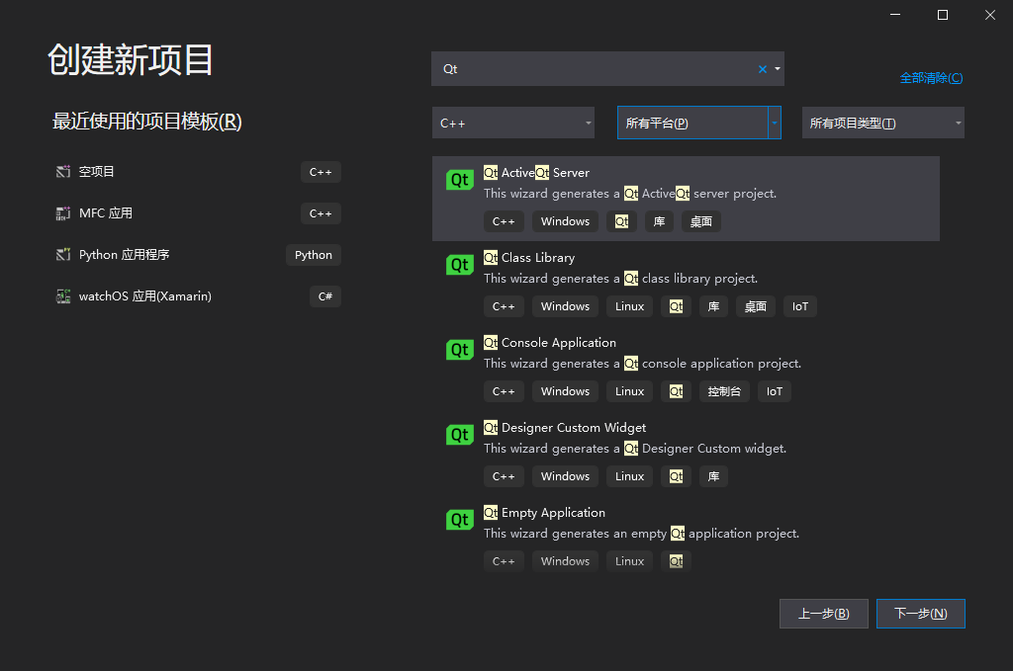Choose recent template watchOS 应用(Xamarin)
The width and height of the screenshot is (1013, 671).
(198, 296)
